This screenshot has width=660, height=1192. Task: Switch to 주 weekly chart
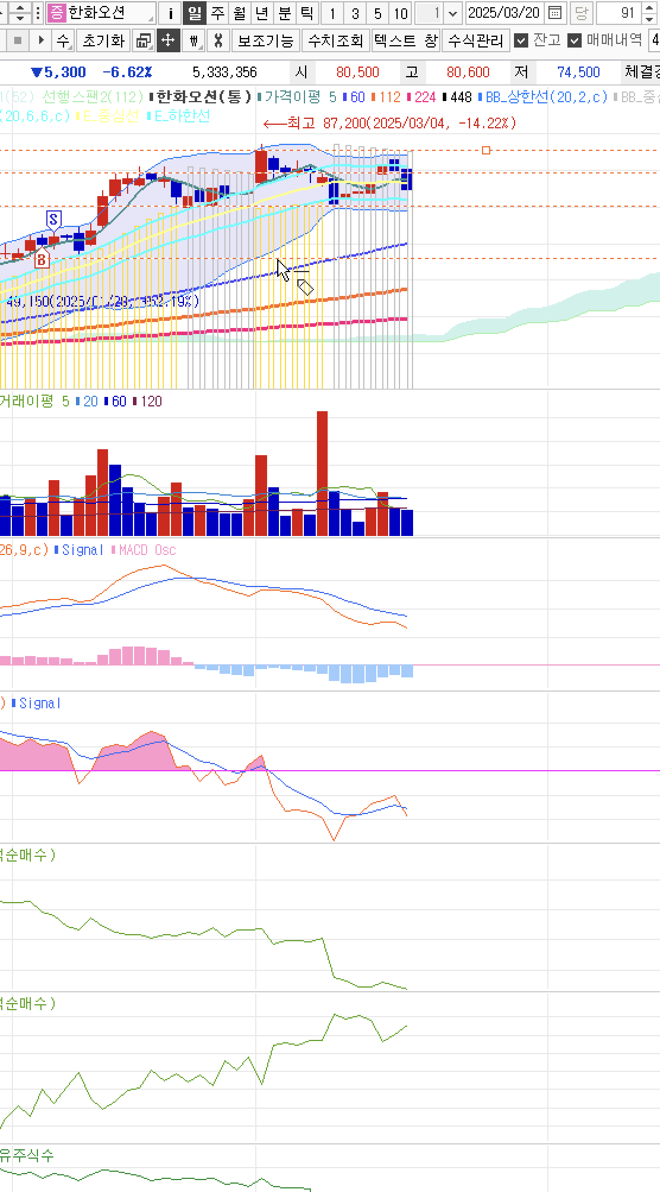(x=217, y=13)
